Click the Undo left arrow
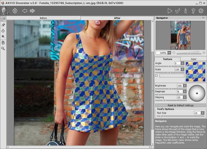Viewport: 207px width, 149px height. (x=25, y=11)
